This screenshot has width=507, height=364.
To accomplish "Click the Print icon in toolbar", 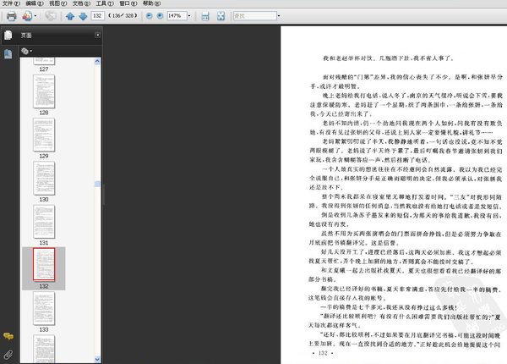I will click(11, 16).
